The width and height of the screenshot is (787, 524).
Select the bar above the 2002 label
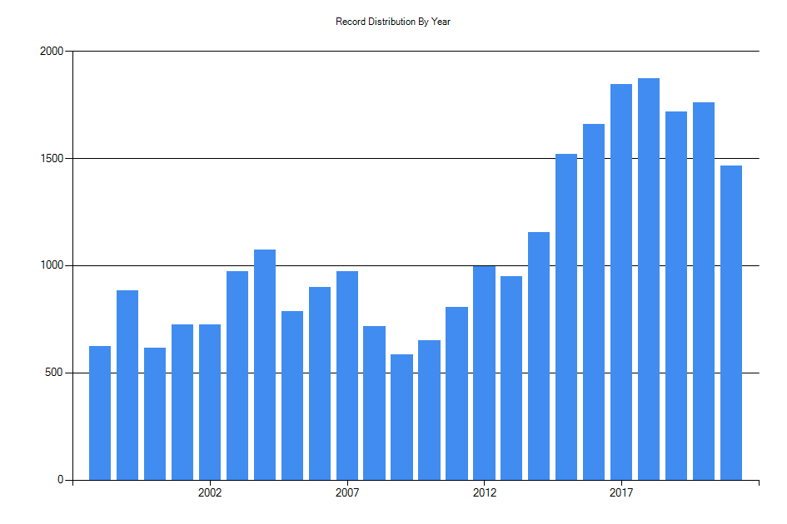coord(211,399)
